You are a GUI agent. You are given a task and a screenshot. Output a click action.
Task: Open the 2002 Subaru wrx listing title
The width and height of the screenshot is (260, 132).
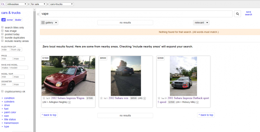coord(118,98)
